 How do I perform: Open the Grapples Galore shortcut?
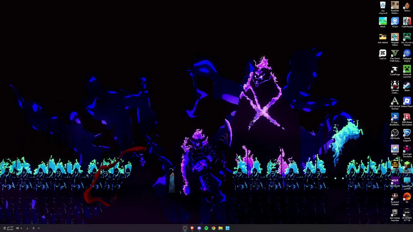pos(395,39)
